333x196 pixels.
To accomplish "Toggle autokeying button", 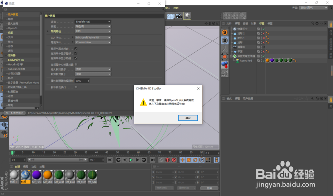I will tap(167, 160).
